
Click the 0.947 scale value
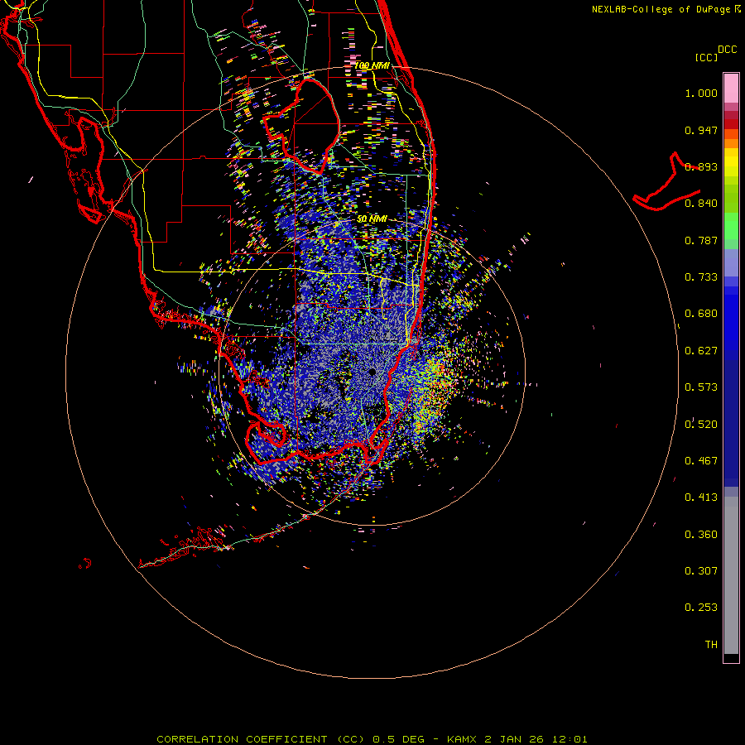pyautogui.click(x=701, y=130)
